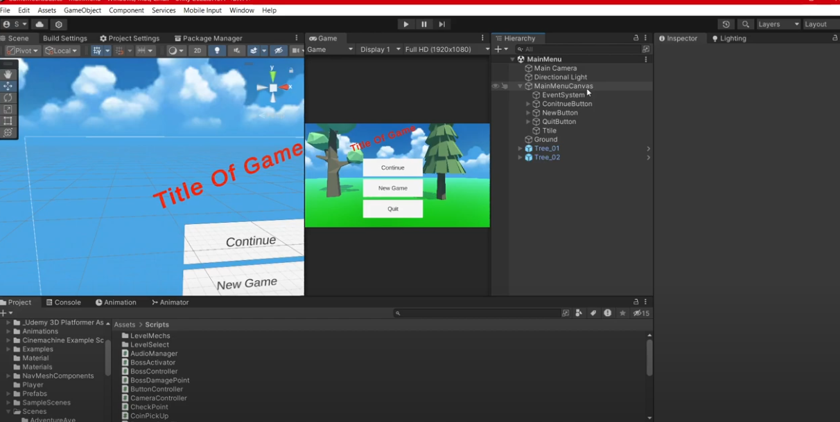
Task: Toggle 2D mode in Scene view
Action: click(198, 51)
